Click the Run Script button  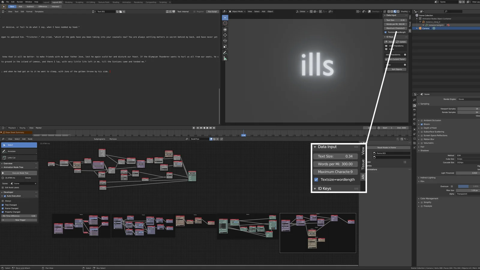pos(212,12)
